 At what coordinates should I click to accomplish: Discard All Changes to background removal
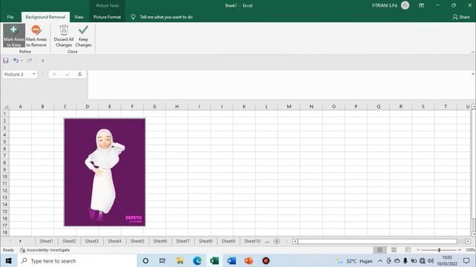tap(64, 36)
